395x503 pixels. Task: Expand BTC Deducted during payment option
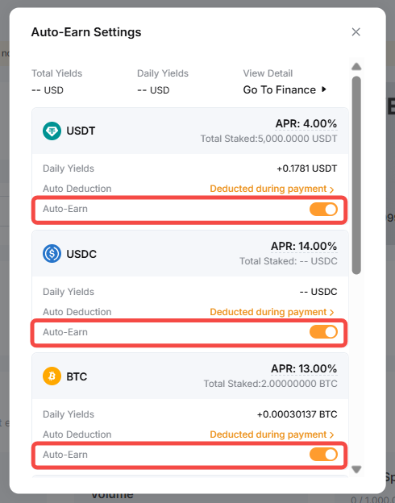point(272,434)
